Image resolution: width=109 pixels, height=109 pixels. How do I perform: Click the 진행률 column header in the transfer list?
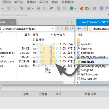pyautogui.click(x=43, y=94)
